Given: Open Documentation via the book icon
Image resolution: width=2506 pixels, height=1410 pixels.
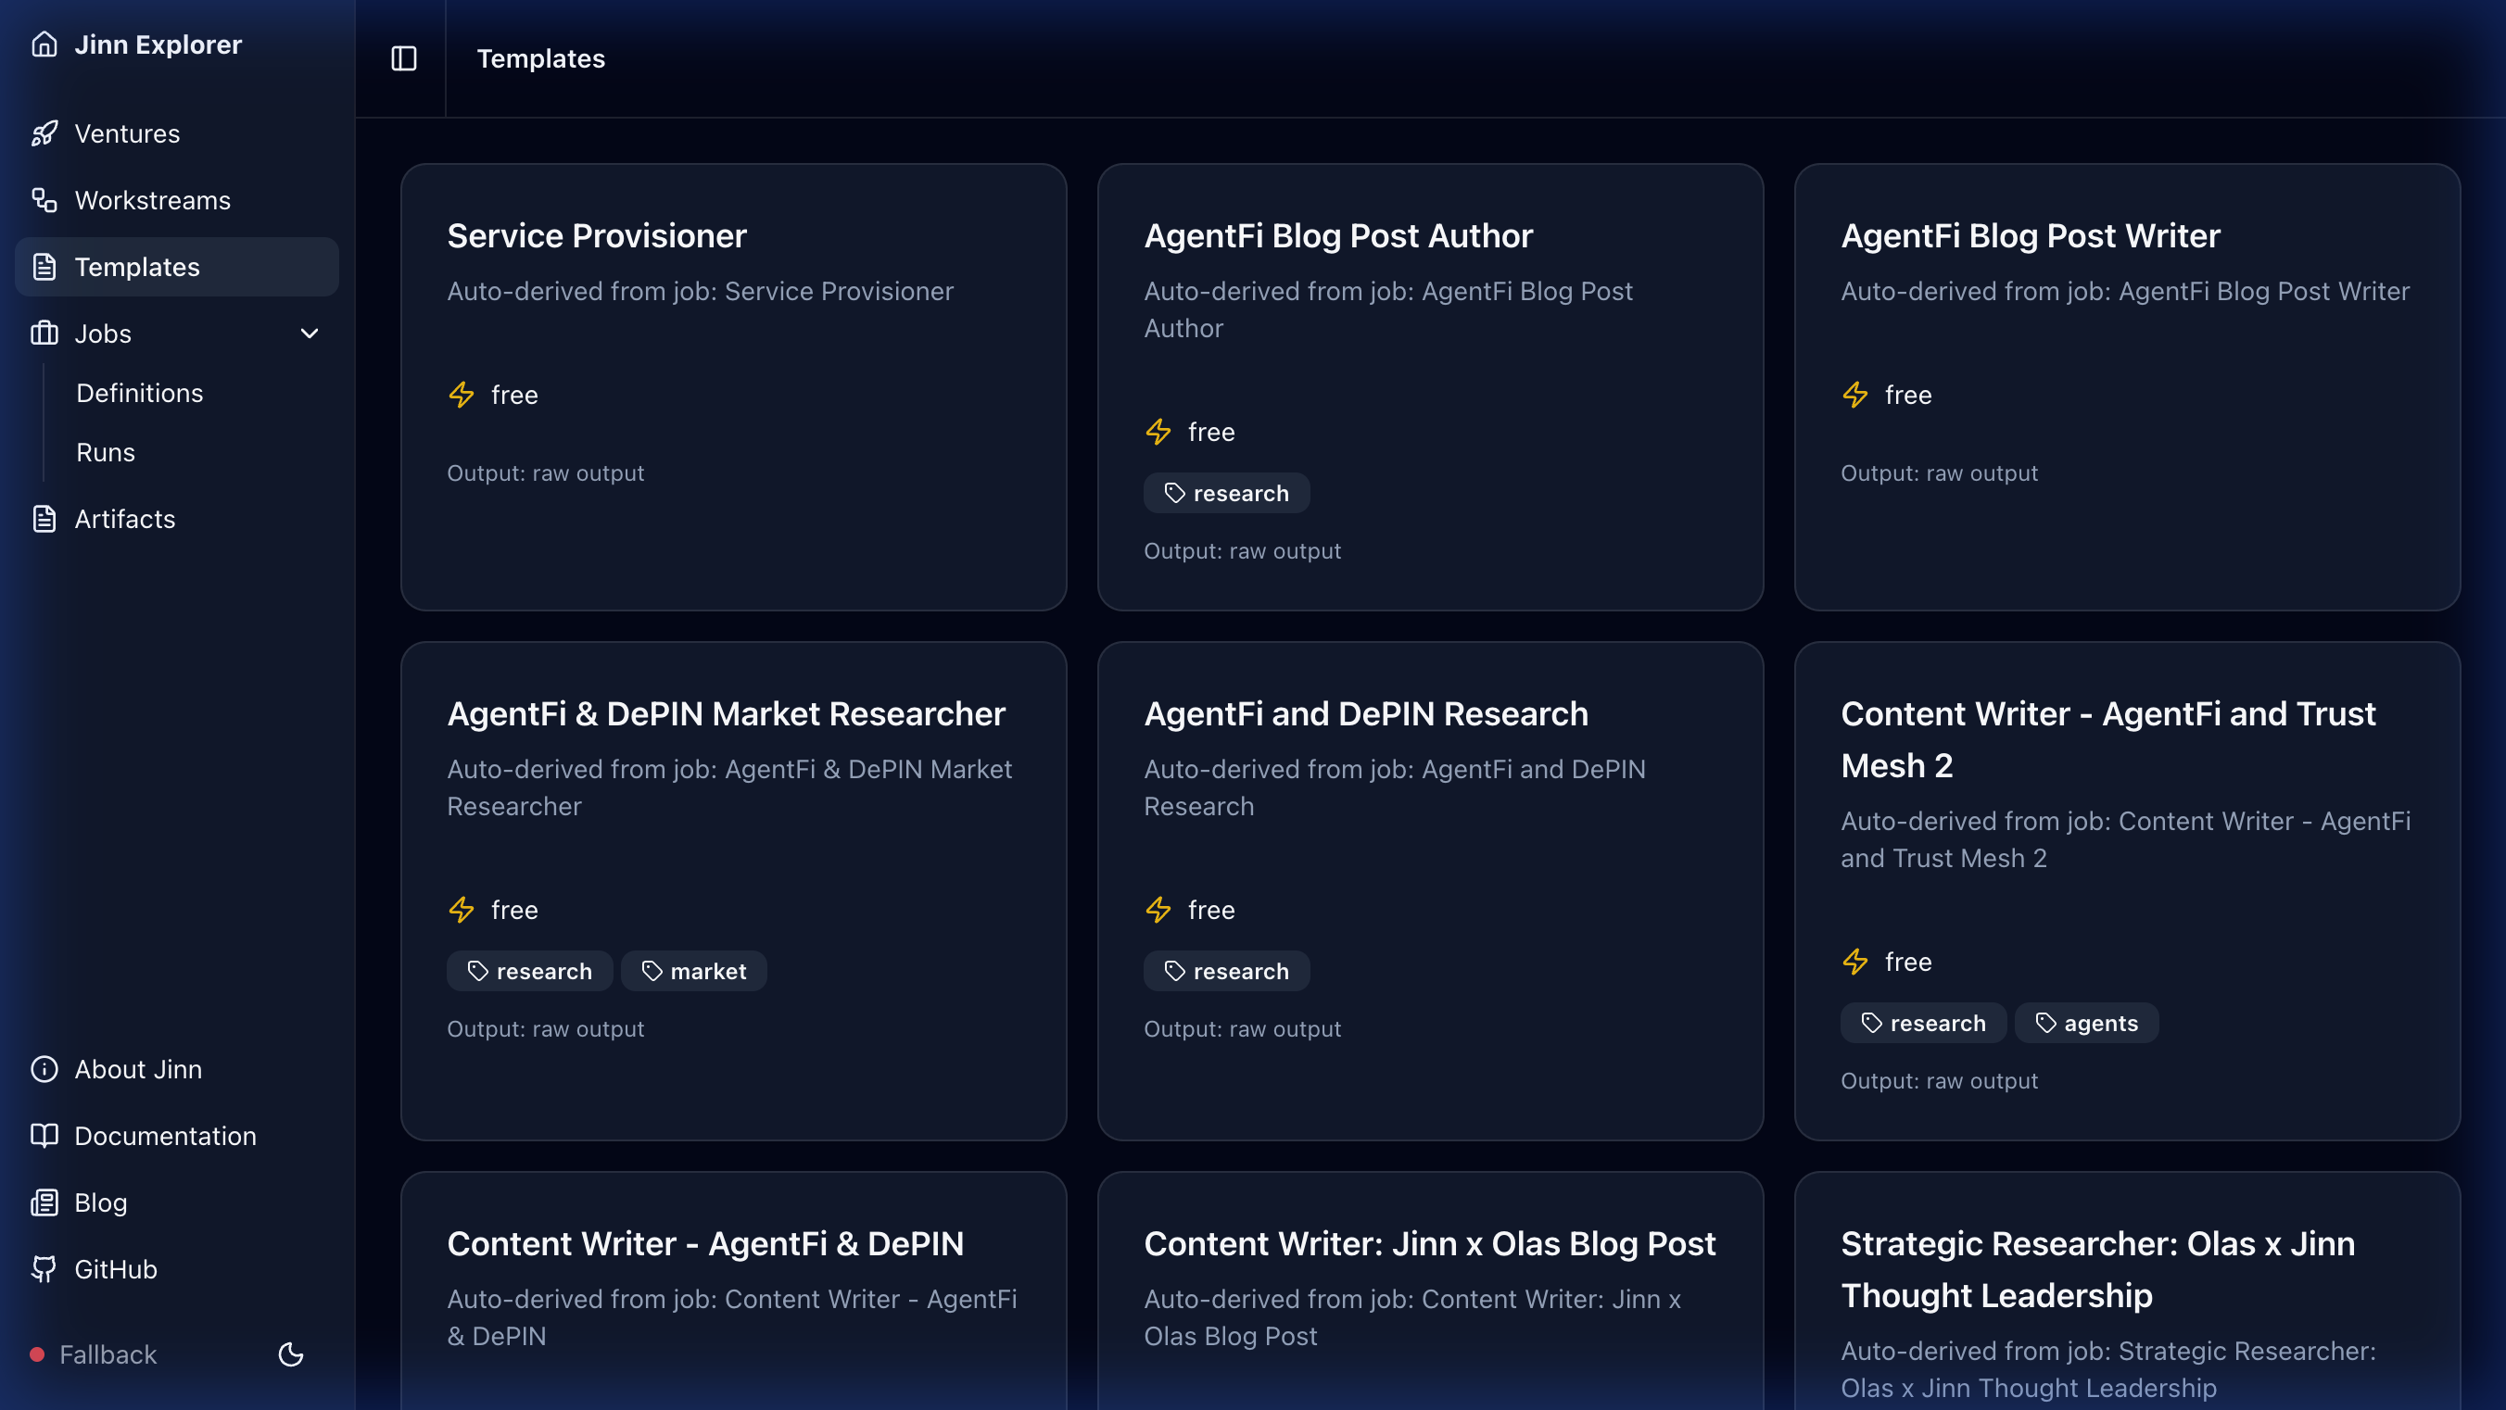Looking at the screenshot, I should point(44,1136).
